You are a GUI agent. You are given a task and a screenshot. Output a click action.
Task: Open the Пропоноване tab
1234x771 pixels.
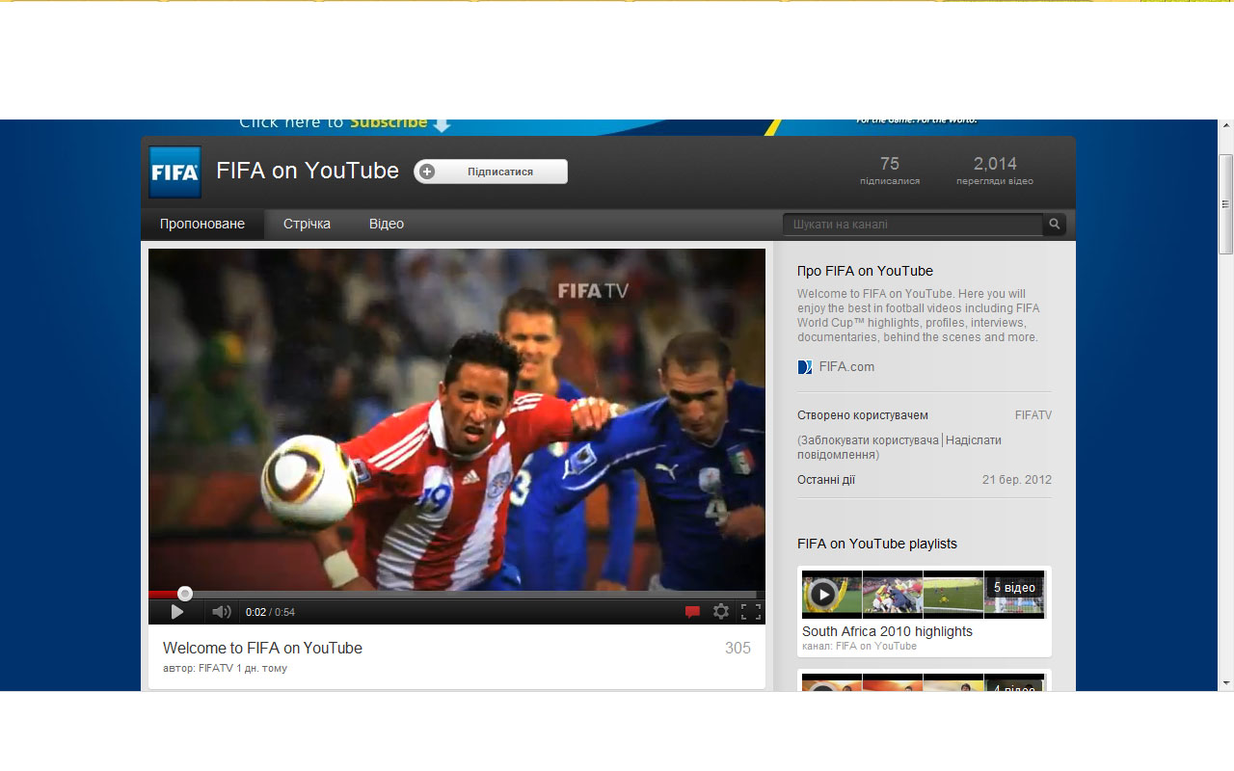(x=202, y=224)
